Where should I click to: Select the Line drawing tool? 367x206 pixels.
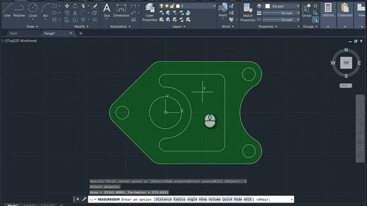tap(7, 10)
